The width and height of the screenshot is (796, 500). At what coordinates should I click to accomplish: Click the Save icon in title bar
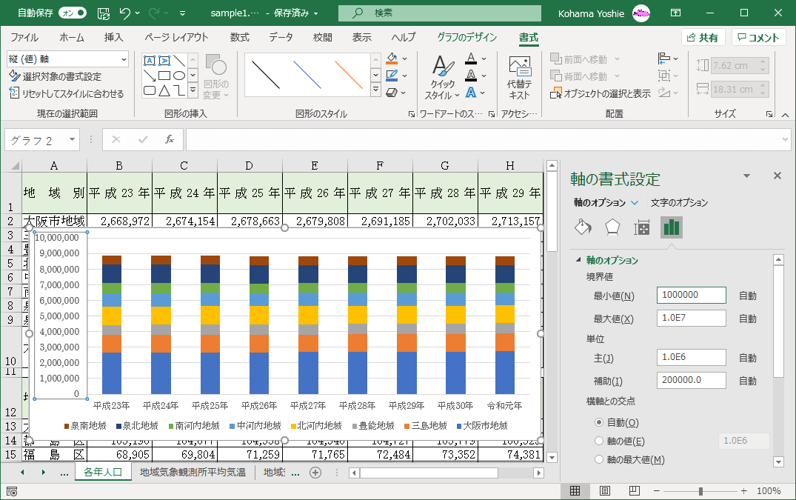[x=104, y=13]
